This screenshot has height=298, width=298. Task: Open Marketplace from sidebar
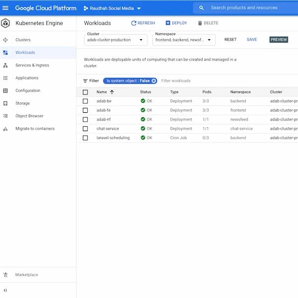(27, 275)
